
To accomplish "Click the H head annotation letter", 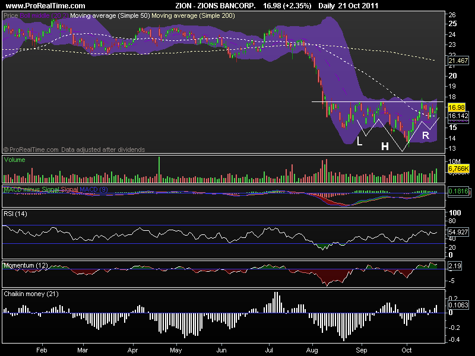I will 385,146.
